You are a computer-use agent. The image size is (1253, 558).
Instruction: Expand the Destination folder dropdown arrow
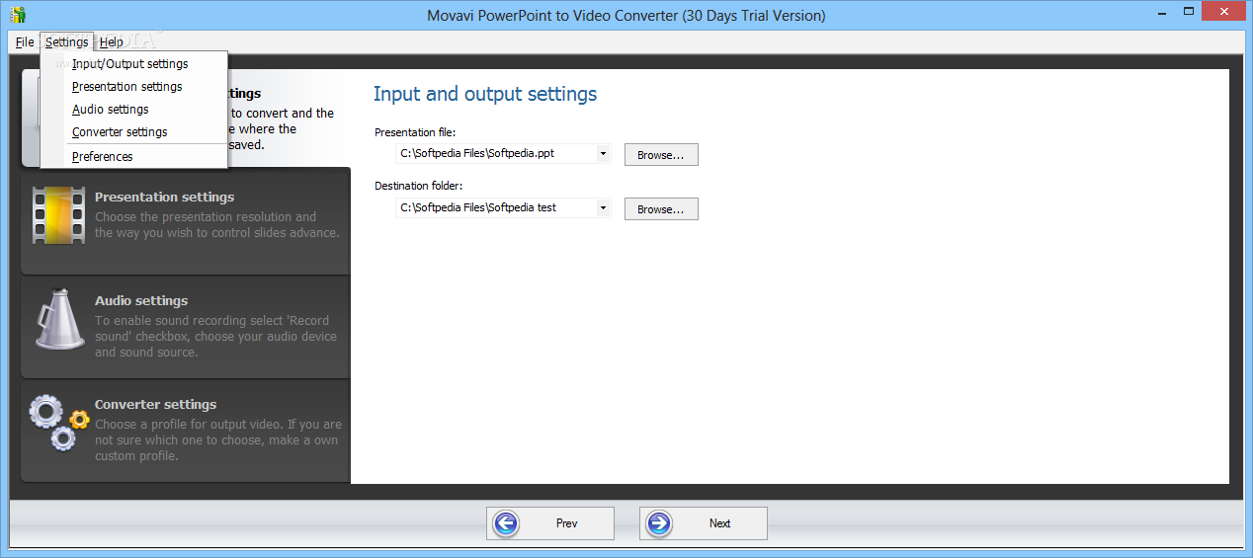[603, 207]
